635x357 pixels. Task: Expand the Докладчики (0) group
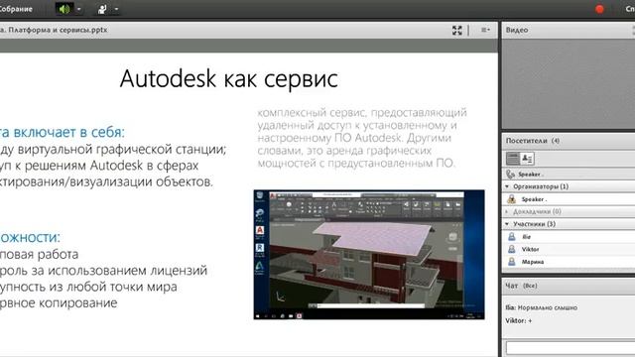(x=507, y=211)
